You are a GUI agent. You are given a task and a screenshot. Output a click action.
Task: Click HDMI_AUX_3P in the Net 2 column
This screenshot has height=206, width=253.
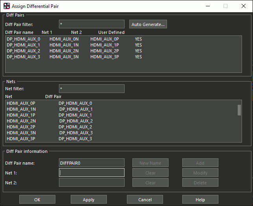point(104,57)
